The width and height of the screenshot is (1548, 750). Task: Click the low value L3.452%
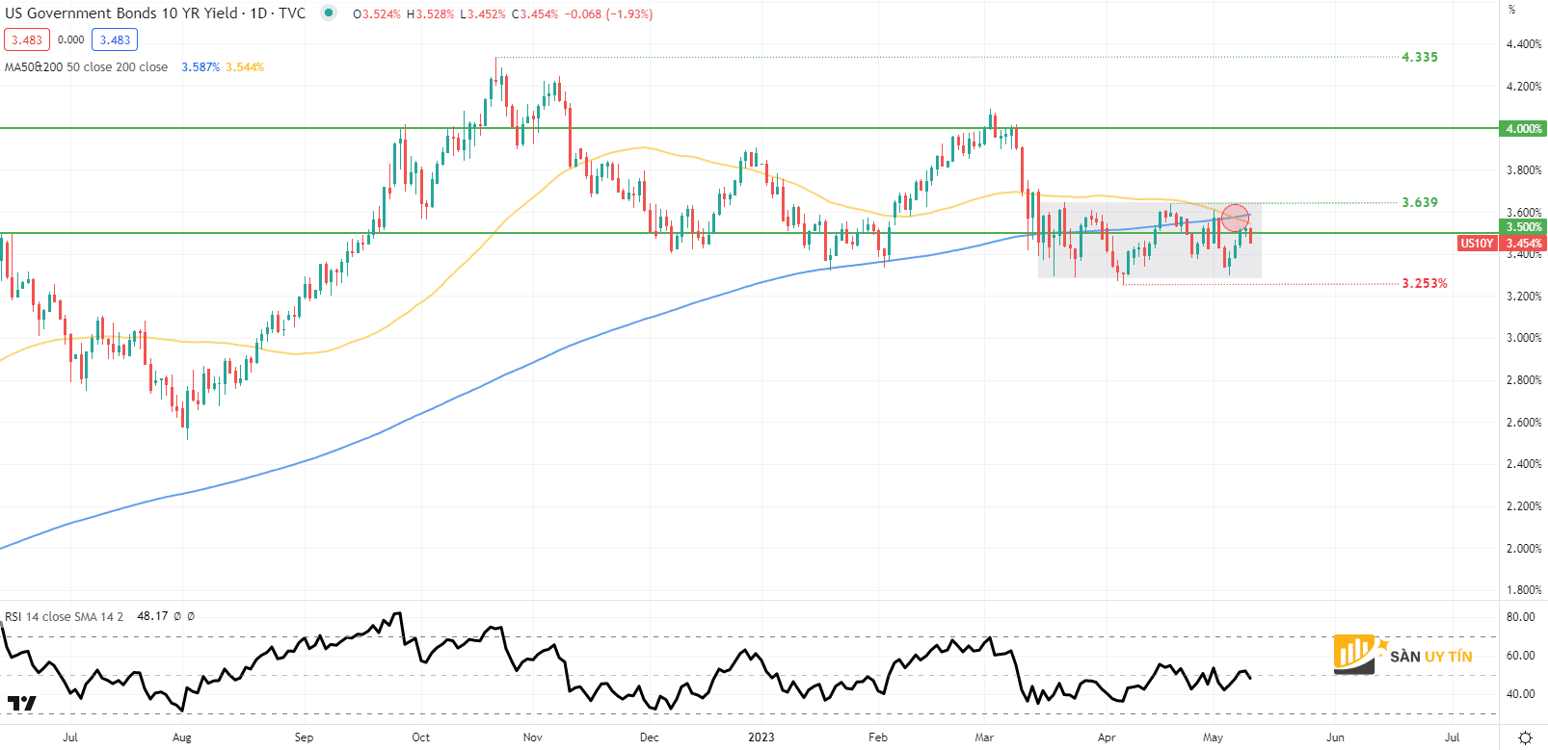(x=482, y=14)
